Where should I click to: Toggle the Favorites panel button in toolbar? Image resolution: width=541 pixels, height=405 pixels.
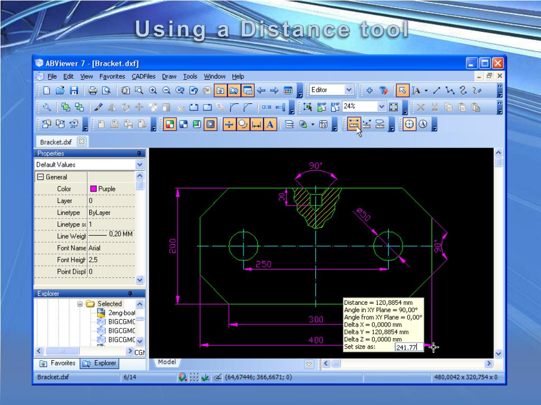tap(220, 91)
